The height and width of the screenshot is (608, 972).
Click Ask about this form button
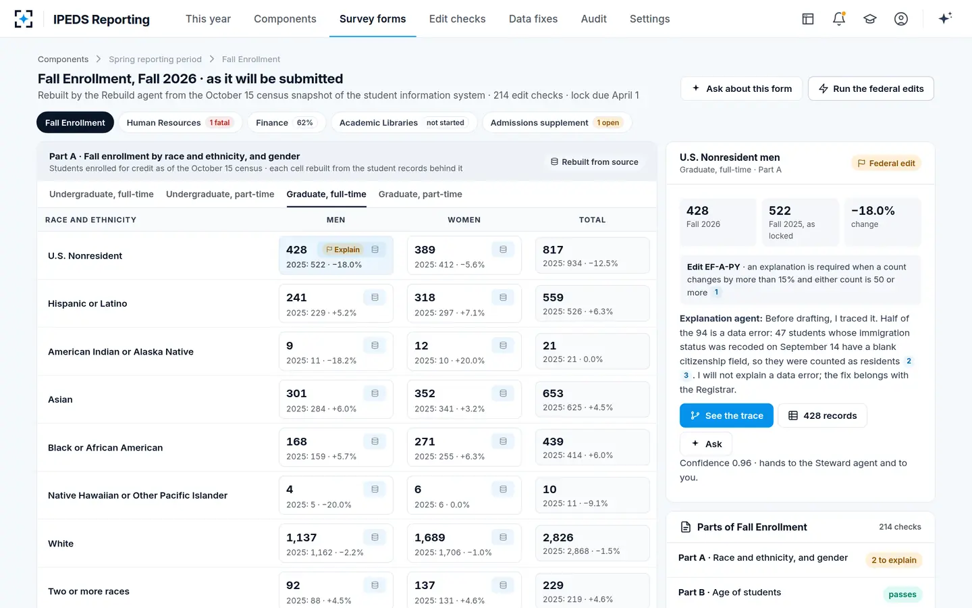(x=741, y=88)
